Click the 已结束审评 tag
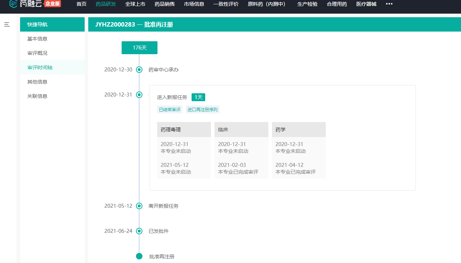The image size is (461, 263). 170,109
